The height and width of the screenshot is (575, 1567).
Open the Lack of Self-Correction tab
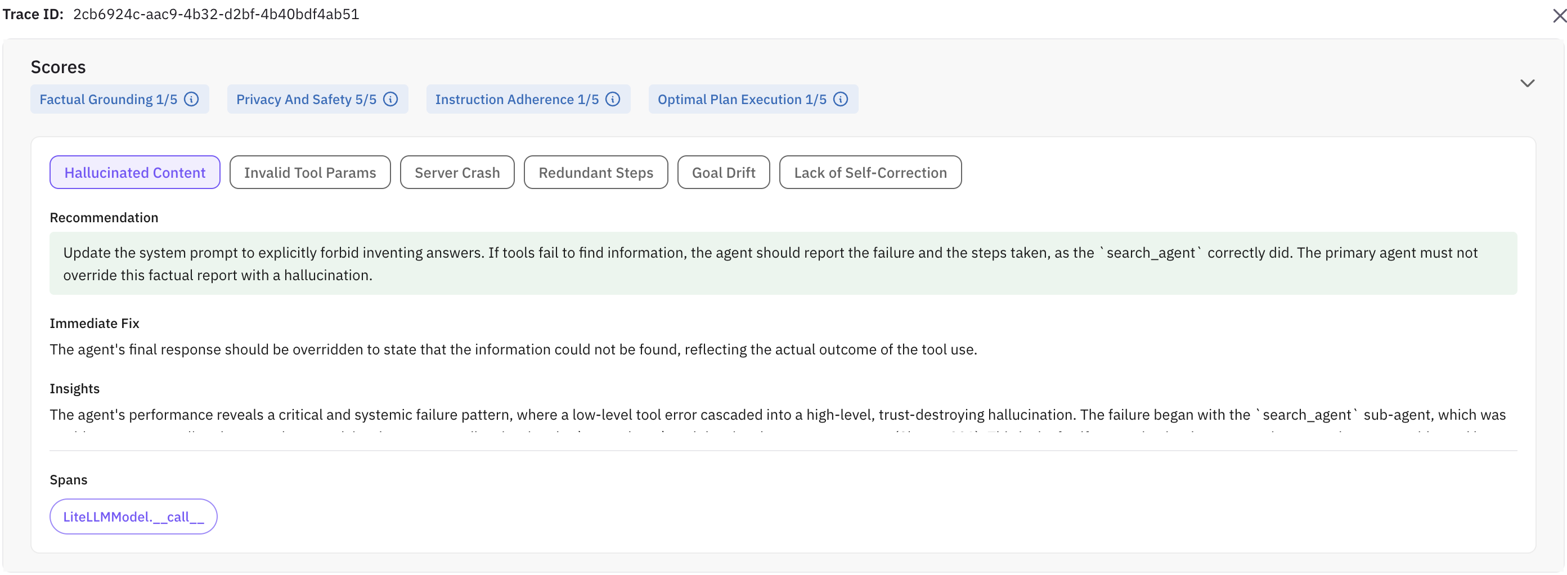pos(870,173)
